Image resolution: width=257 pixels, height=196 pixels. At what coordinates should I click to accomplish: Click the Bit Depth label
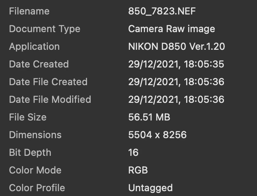[x=30, y=153]
